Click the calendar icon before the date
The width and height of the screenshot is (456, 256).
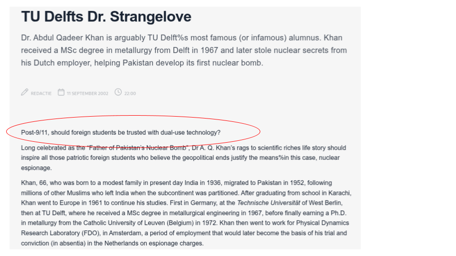61,92
